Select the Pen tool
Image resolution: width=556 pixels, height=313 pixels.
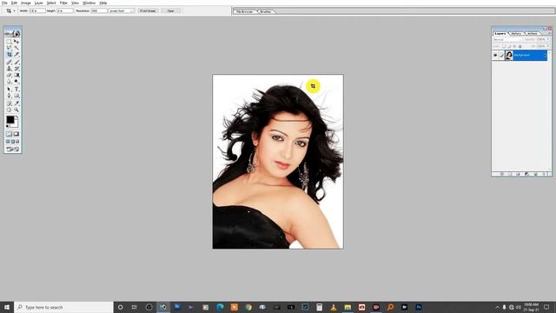click(10, 96)
